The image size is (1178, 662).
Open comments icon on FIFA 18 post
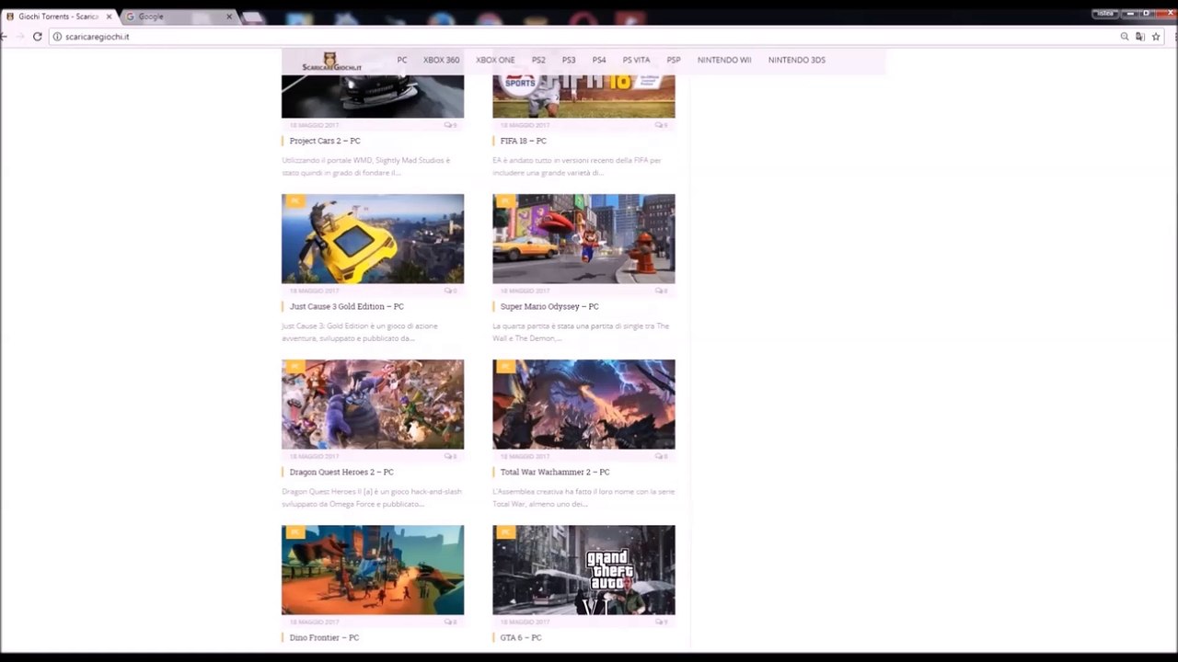(x=661, y=125)
